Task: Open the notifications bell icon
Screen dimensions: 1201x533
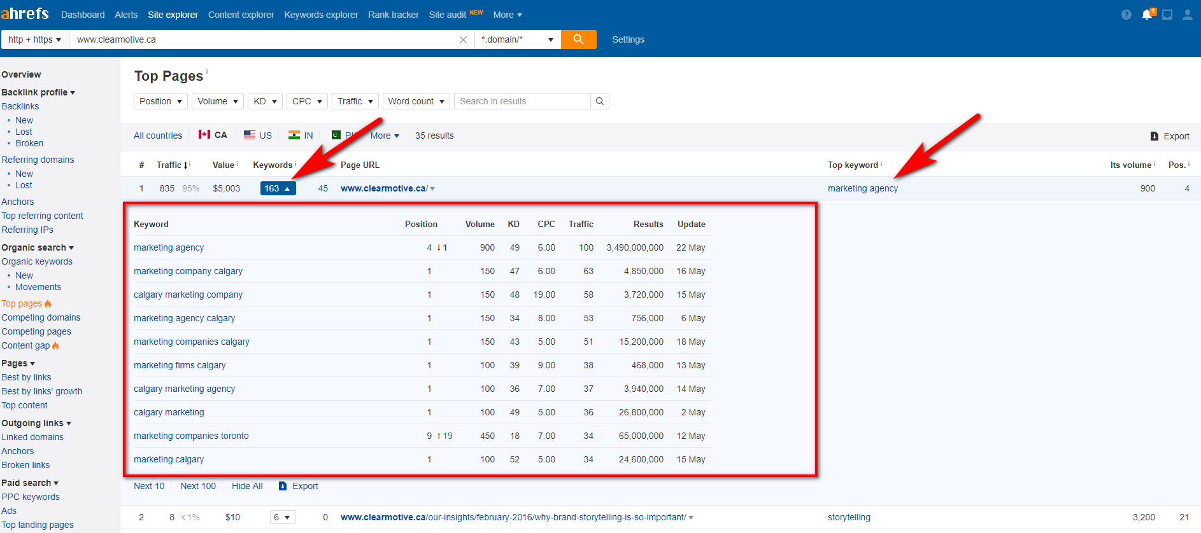Action: (x=1147, y=15)
